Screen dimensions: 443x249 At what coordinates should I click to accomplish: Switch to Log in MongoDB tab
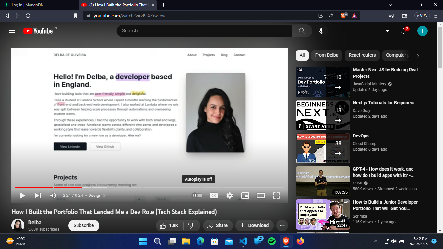pyautogui.click(x=39, y=5)
